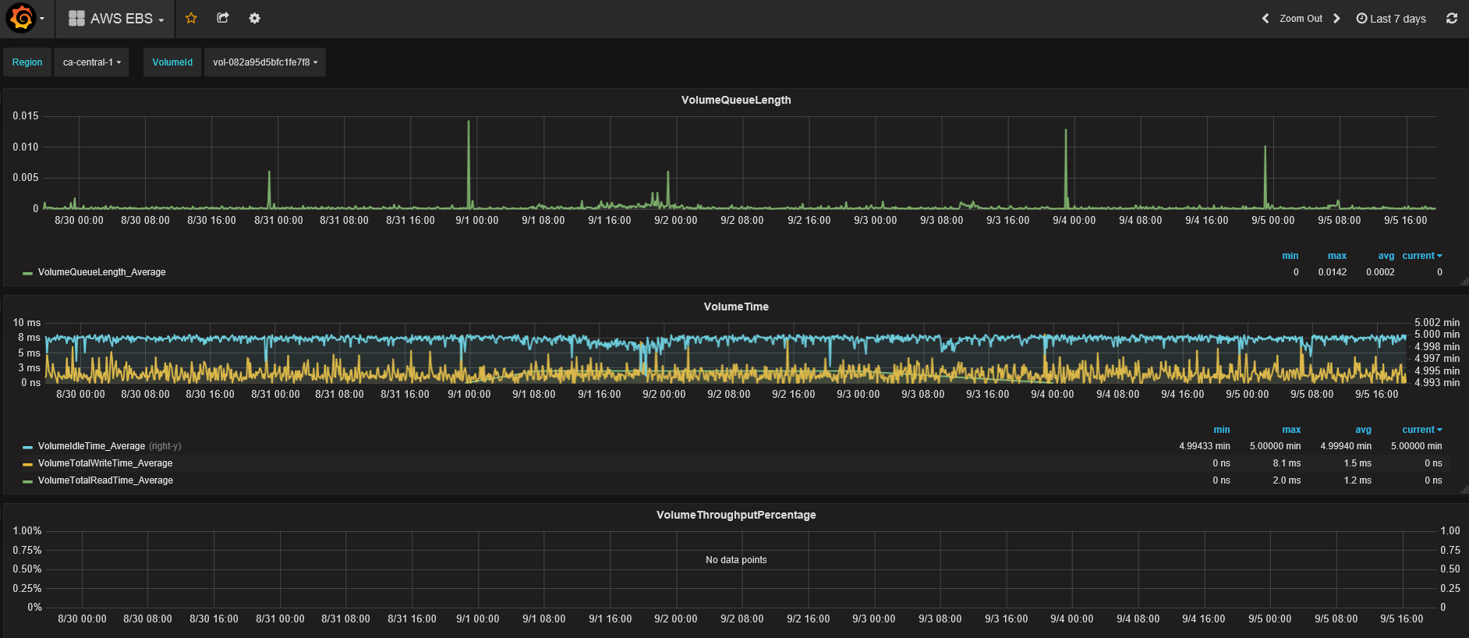Viewport: 1469px width, 638px height.
Task: Open dashboard settings gear
Action: click(x=254, y=18)
